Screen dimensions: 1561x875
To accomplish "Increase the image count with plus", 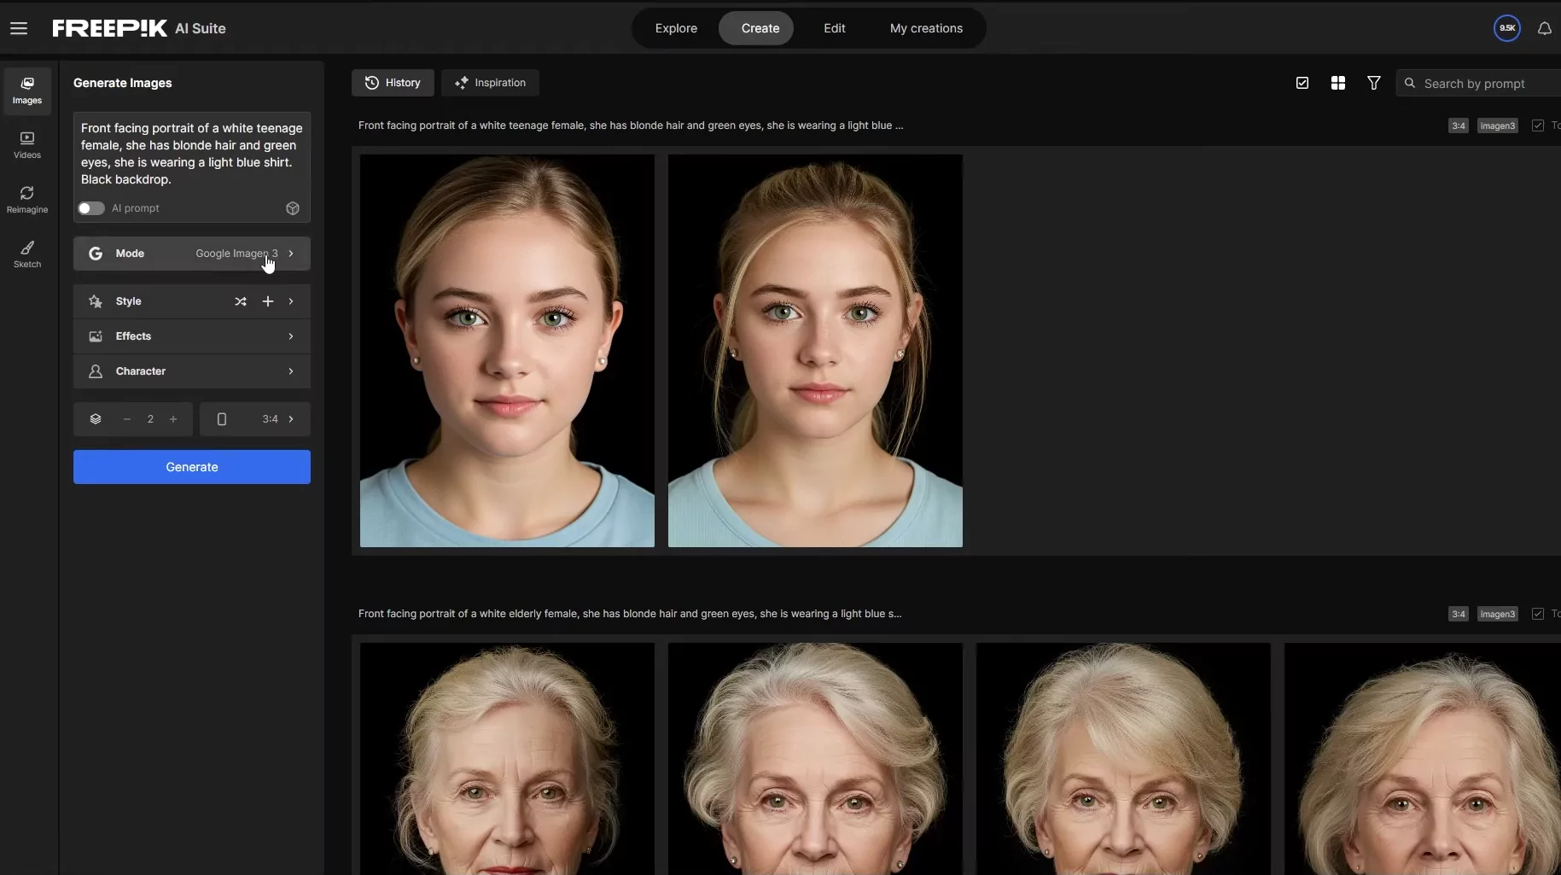I will (x=173, y=419).
